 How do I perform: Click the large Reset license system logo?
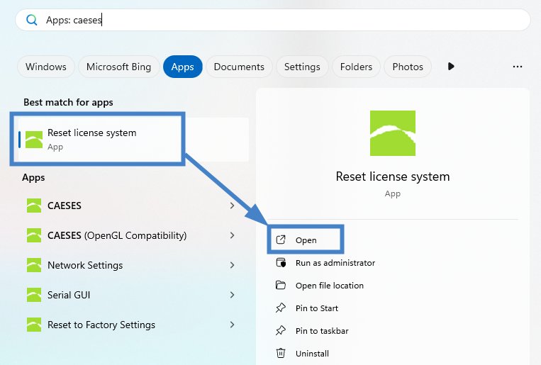pos(393,133)
